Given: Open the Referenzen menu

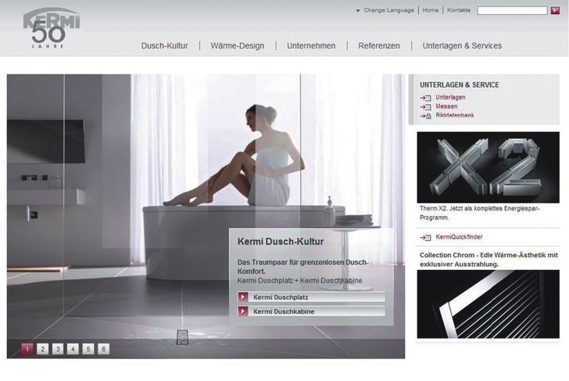Looking at the screenshot, I should pyautogui.click(x=379, y=45).
